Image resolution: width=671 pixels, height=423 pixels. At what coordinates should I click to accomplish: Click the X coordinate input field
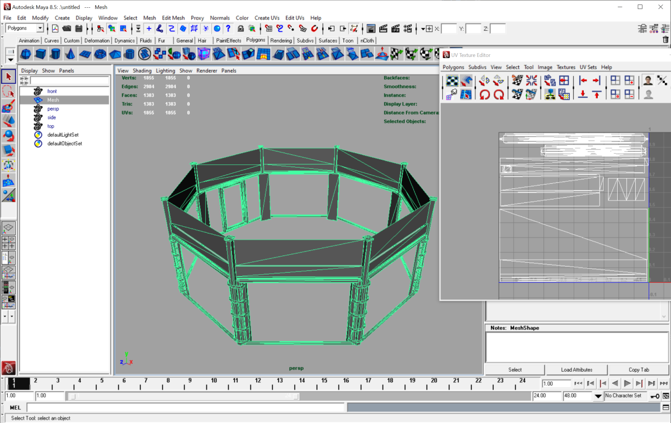[x=449, y=28]
